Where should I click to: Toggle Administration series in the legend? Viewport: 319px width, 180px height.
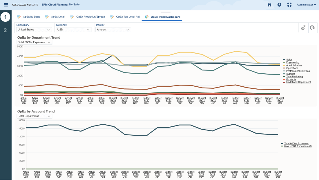click(294, 65)
